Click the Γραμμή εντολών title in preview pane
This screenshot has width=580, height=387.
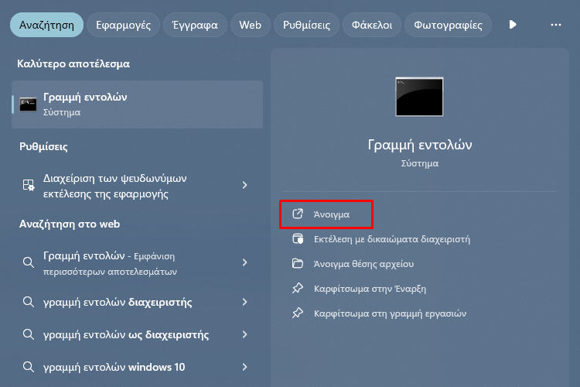419,145
